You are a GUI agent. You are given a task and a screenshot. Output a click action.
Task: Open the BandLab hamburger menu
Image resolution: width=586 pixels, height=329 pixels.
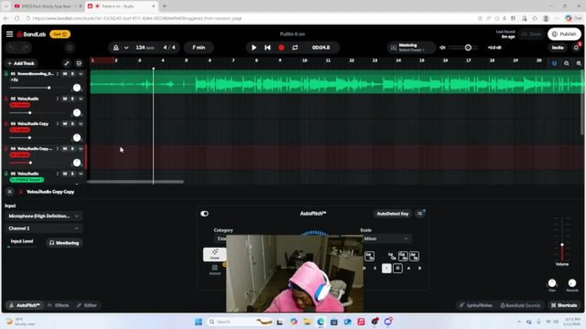tap(10, 34)
